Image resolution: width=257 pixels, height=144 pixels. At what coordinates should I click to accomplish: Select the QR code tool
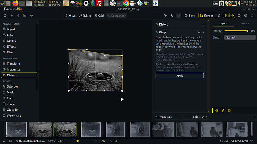[19, 110]
